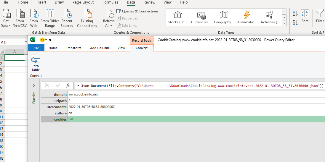Choose the Currencies data type

click(x=201, y=17)
